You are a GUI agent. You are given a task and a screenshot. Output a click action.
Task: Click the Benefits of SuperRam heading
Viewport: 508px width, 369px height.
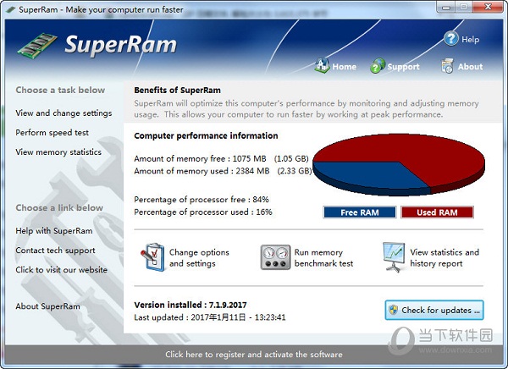pyautogui.click(x=177, y=90)
